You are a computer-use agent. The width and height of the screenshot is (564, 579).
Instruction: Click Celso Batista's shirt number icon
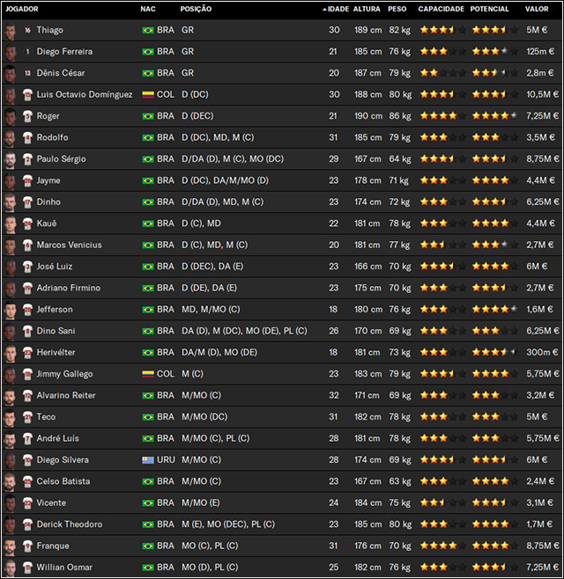coord(27,481)
